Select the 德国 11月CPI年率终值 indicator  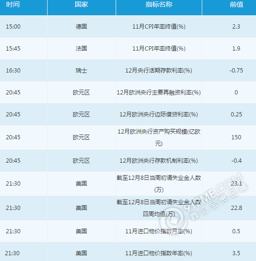coord(159,27)
